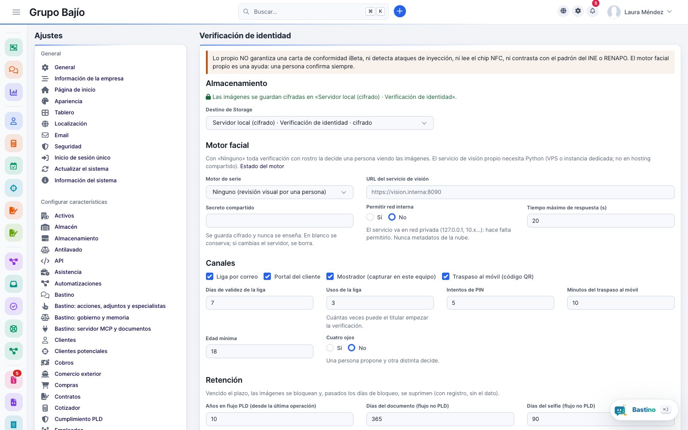Image resolution: width=688 pixels, height=430 pixels.
Task: Open the Bastino assistant widget
Action: [x=644, y=410]
